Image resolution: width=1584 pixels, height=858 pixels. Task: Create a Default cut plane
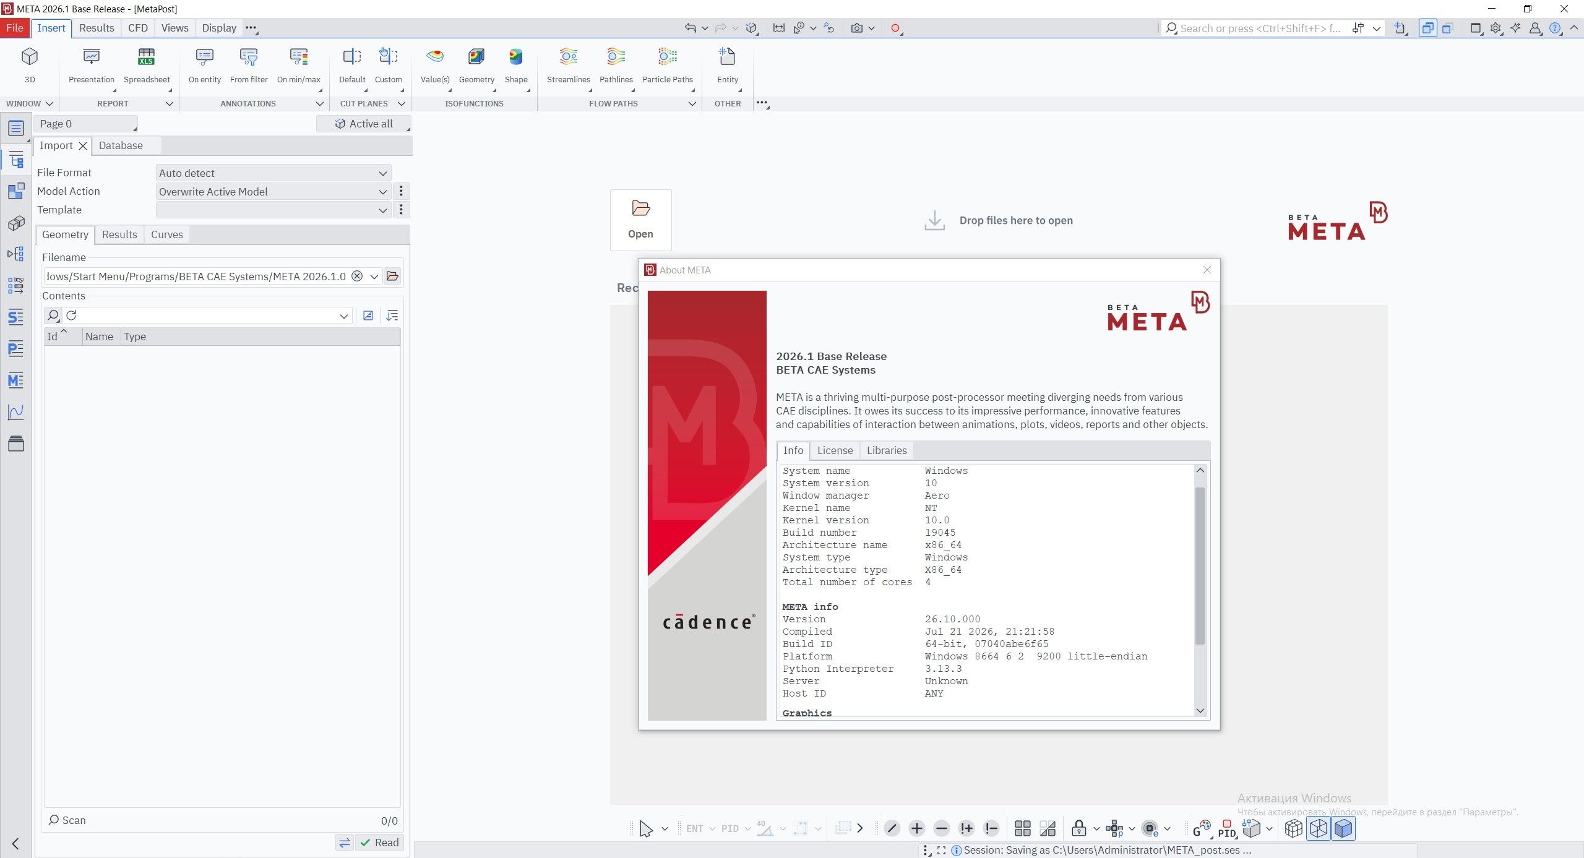352,65
